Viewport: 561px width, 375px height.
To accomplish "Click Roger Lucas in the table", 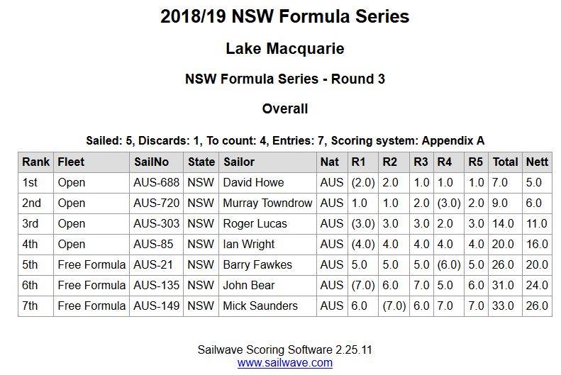I will click(x=255, y=223).
